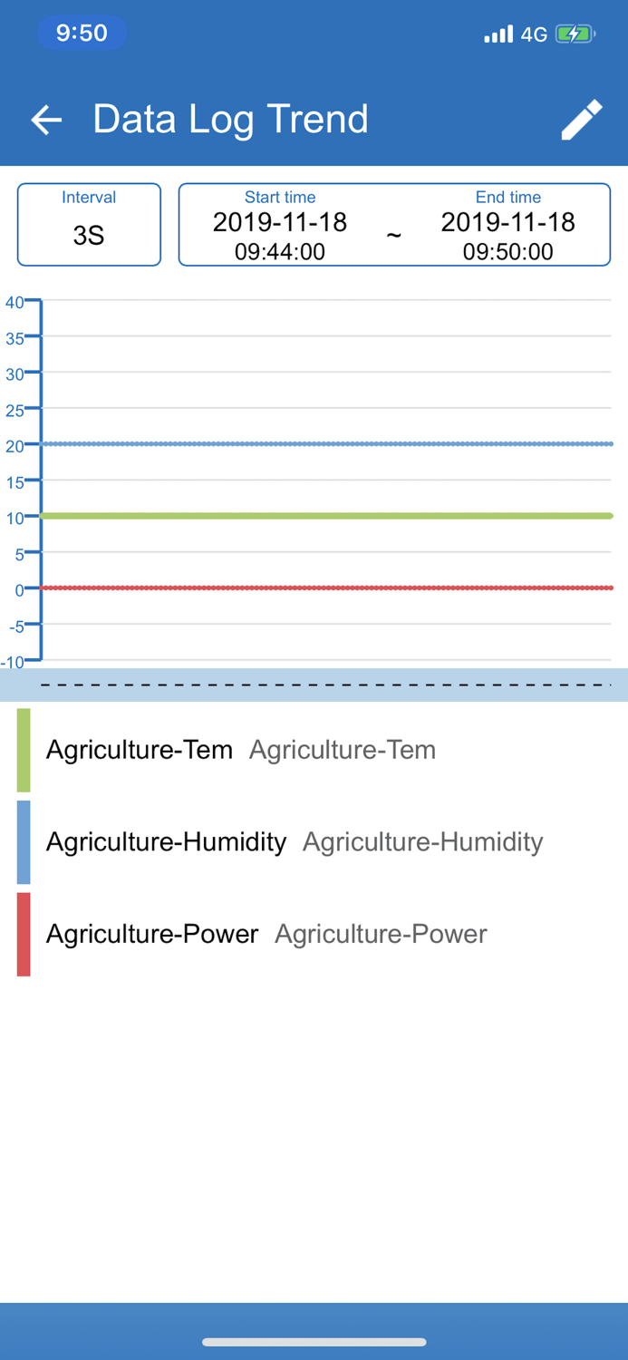The height and width of the screenshot is (1360, 628).
Task: Tap the back arrow icon
Action: coord(45,119)
